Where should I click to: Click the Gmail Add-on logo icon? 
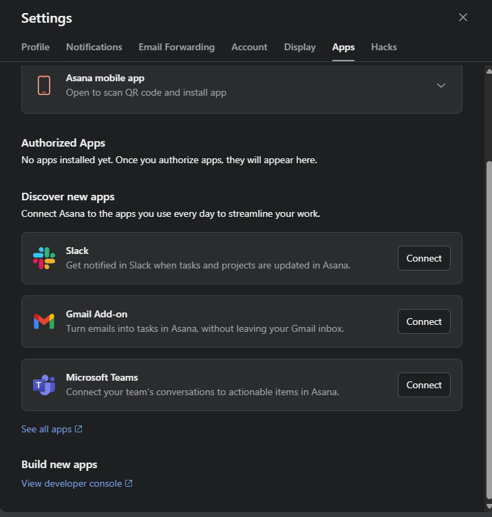pos(44,321)
